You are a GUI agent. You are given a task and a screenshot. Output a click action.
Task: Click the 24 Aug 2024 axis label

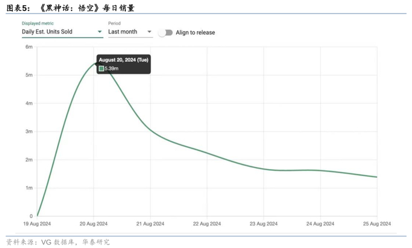320,224
